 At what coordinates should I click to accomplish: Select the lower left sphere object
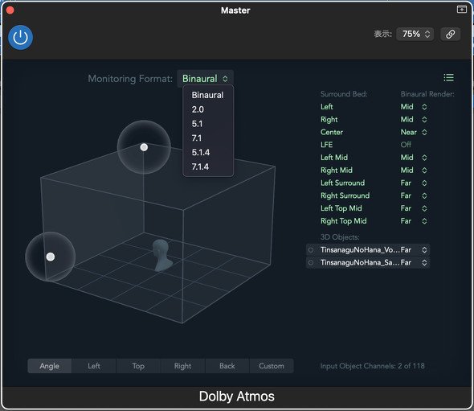click(x=51, y=257)
